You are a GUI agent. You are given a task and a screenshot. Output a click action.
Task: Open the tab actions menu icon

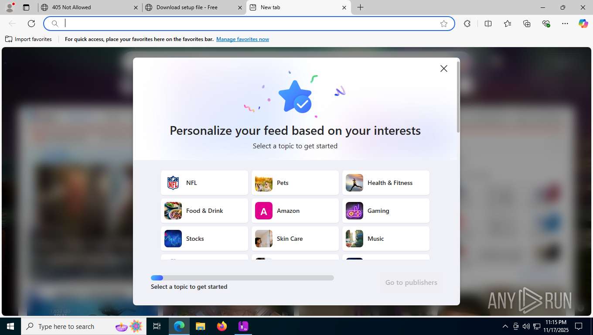point(26,7)
